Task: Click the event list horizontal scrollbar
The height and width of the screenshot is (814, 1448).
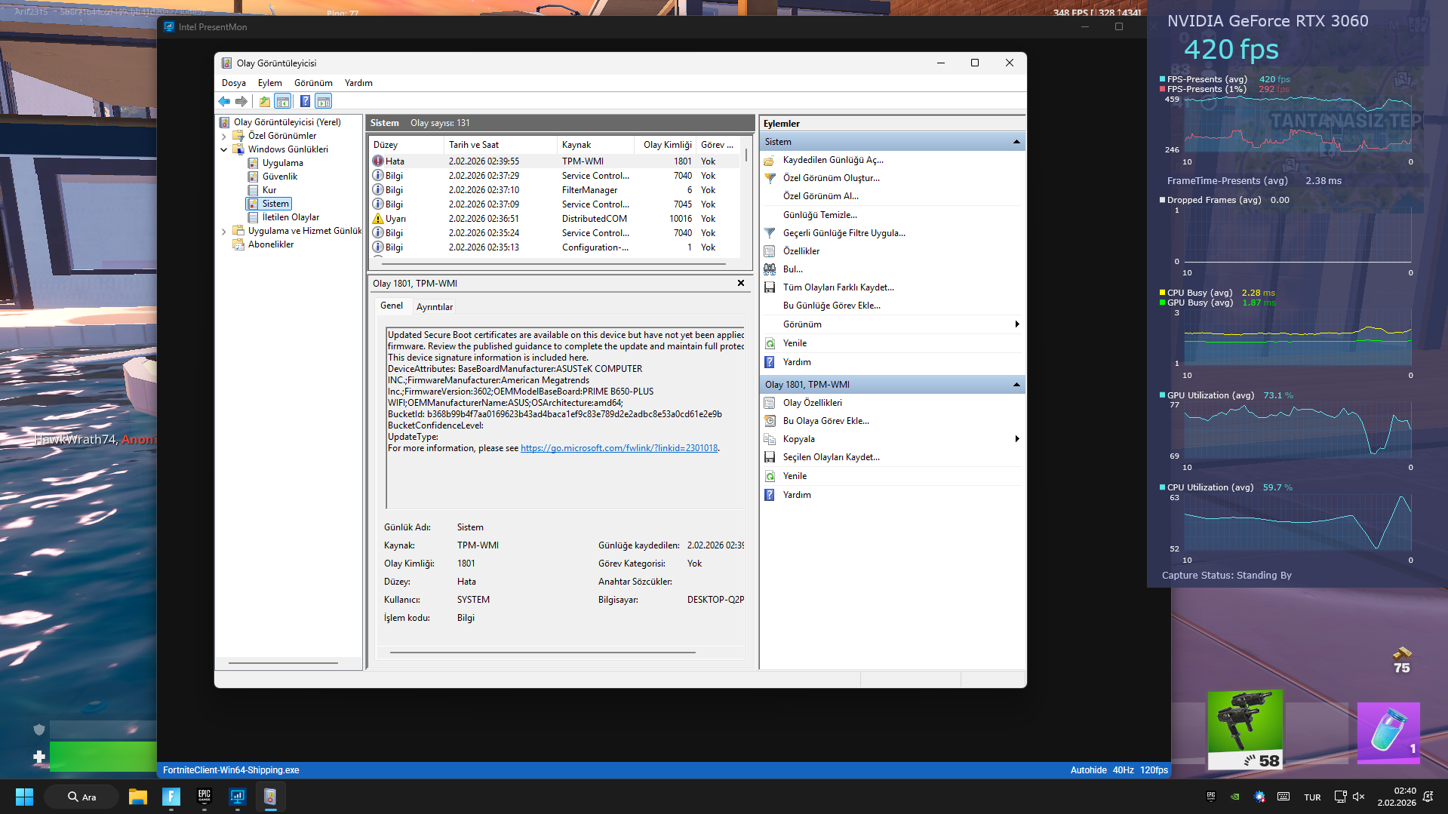Action: [554, 264]
